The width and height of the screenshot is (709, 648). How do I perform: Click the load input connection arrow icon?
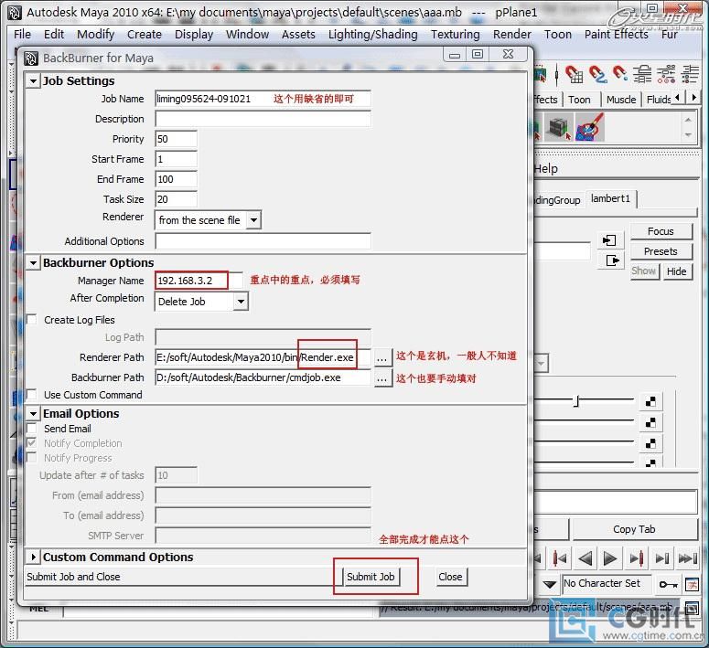609,240
